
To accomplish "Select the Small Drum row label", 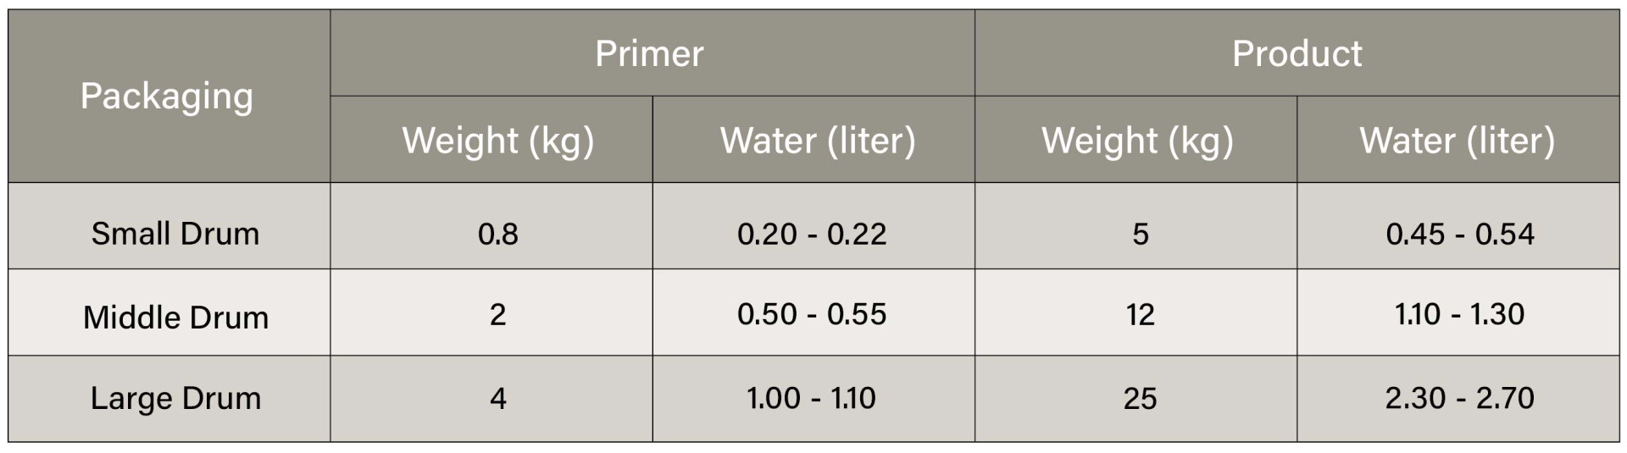I will pos(169,226).
